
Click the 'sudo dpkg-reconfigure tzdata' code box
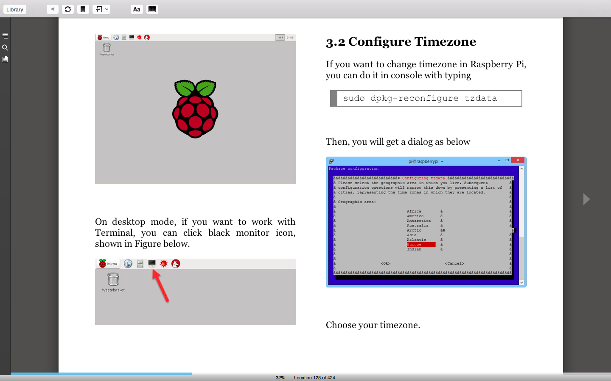point(426,98)
